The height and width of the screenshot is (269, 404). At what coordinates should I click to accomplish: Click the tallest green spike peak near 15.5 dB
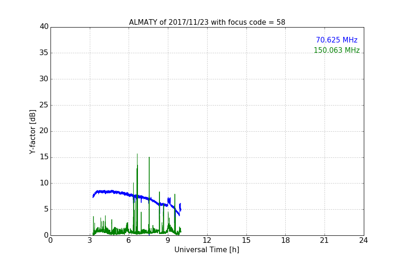(137, 155)
